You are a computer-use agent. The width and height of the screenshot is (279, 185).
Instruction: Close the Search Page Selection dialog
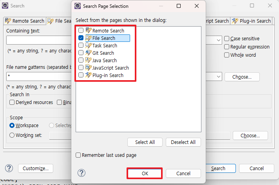197,6
